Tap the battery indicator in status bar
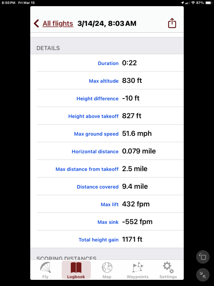 pyautogui.click(x=209, y=3)
